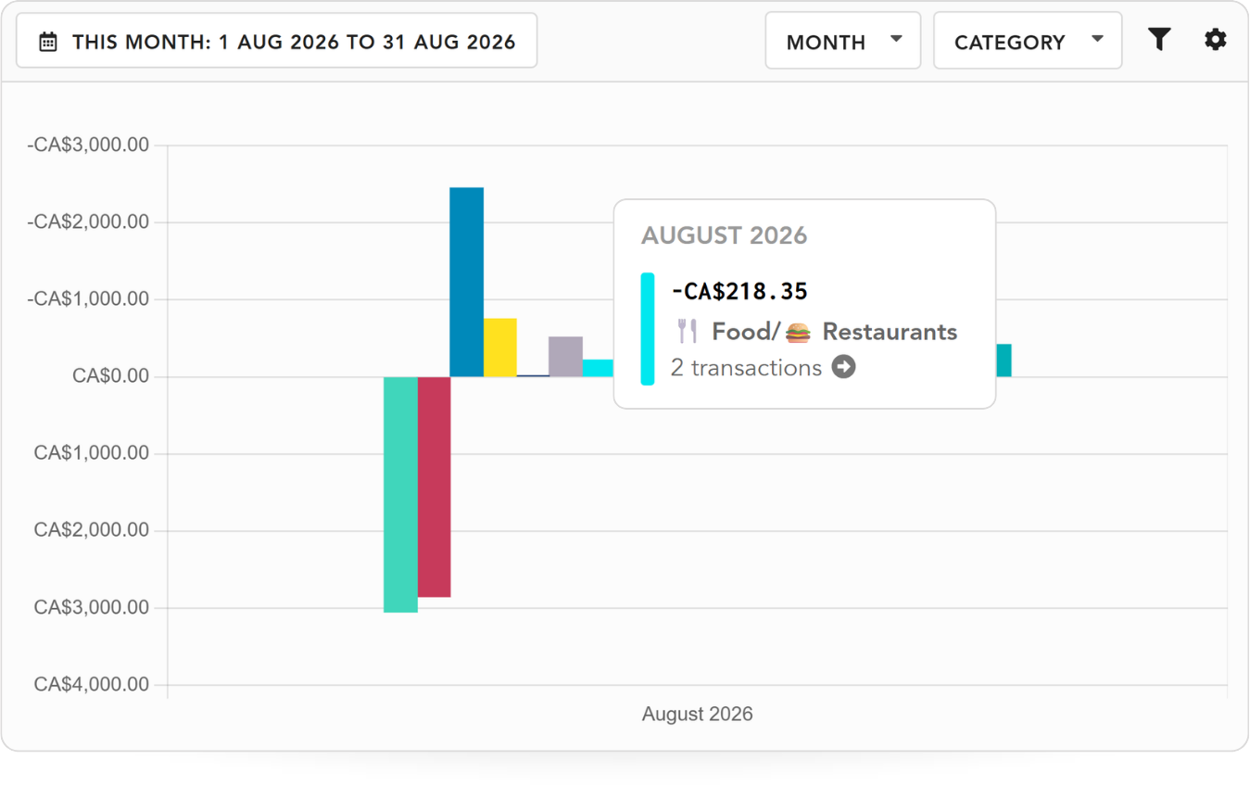Image resolution: width=1250 pixels, height=785 pixels.
Task: Click the cyan Restaurants bar
Action: pyautogui.click(x=599, y=368)
